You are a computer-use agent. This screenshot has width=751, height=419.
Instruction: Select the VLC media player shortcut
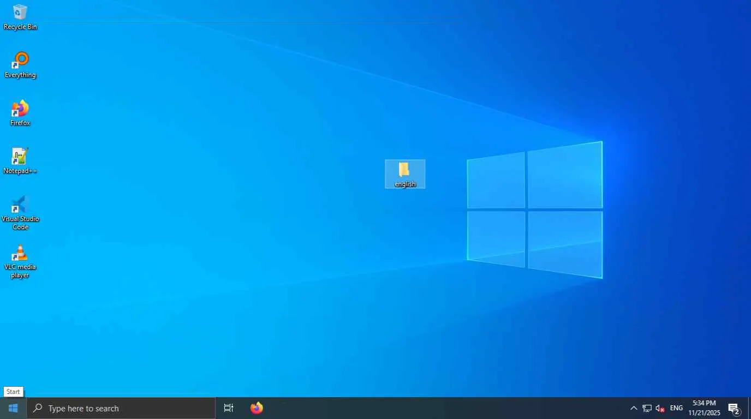point(20,261)
